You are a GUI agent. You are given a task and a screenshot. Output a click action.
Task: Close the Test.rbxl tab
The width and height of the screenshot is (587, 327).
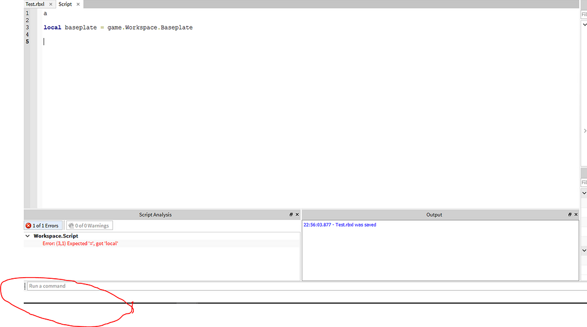pyautogui.click(x=50, y=4)
